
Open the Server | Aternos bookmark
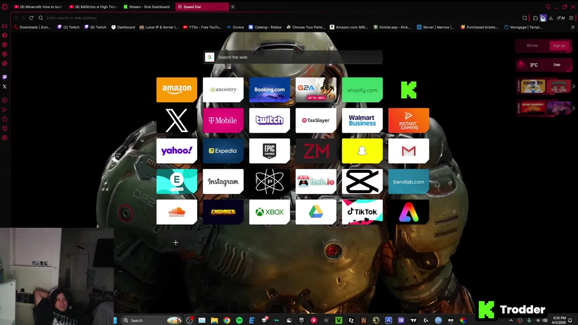435,27
